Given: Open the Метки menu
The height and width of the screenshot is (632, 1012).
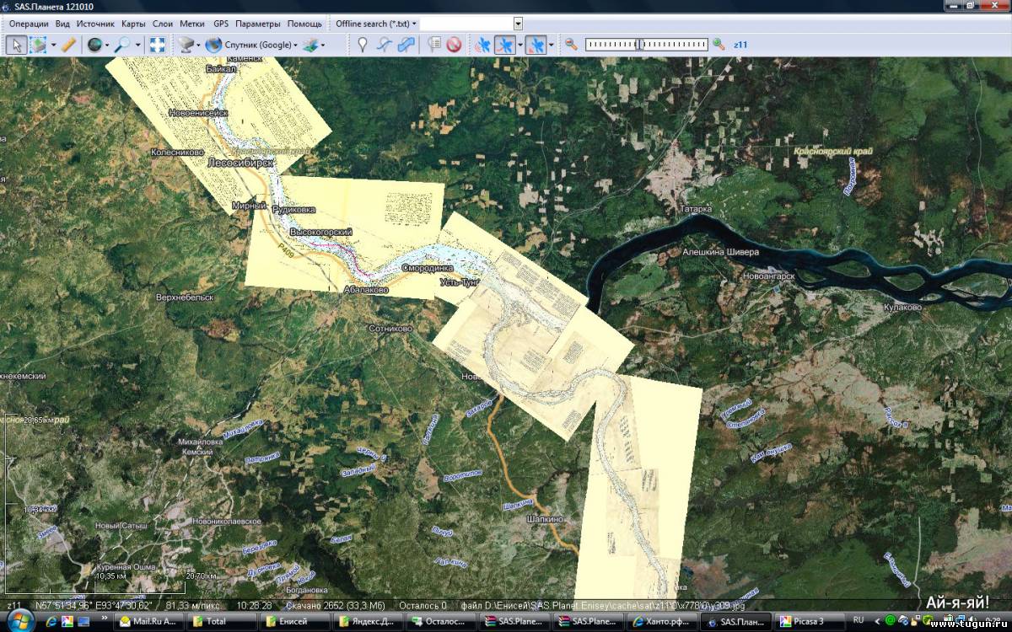Looking at the screenshot, I should 192,24.
